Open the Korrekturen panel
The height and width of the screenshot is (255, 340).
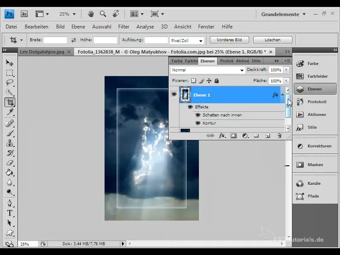(315, 146)
